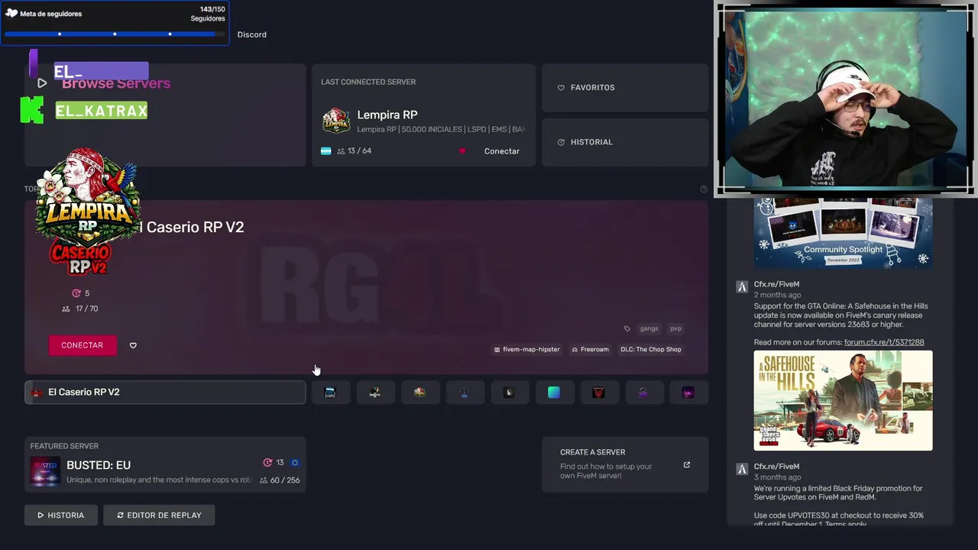Open the Favoritos tab

click(x=625, y=88)
